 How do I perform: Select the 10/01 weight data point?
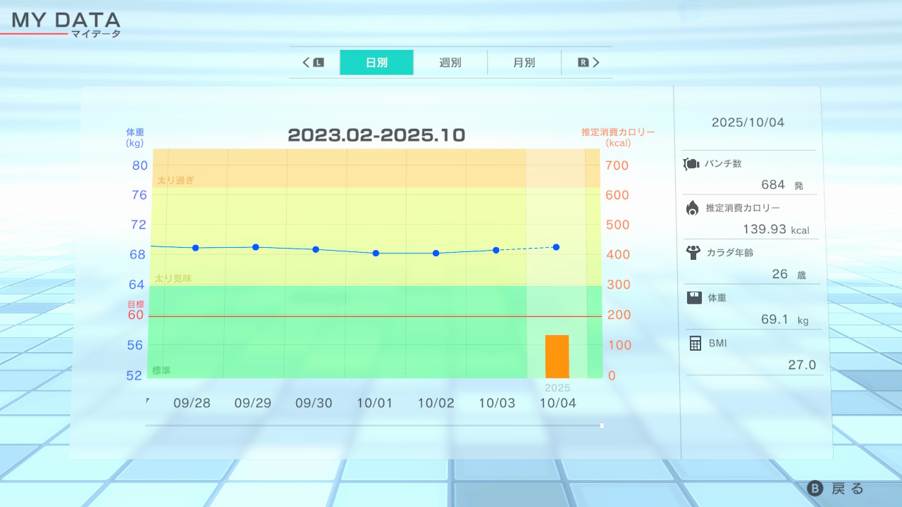pyautogui.click(x=376, y=253)
